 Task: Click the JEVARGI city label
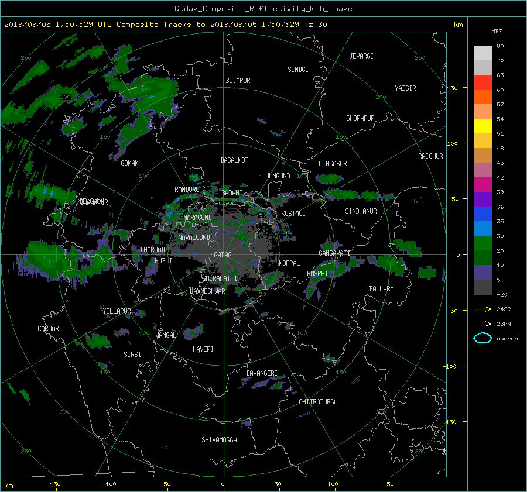click(x=361, y=56)
